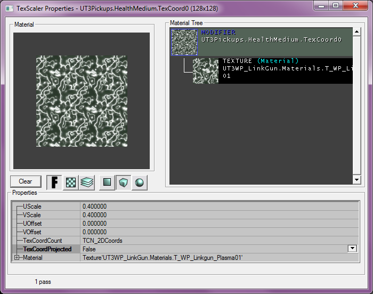Toggle the checkerboard background icon
The height and width of the screenshot is (294, 373).
coord(70,182)
